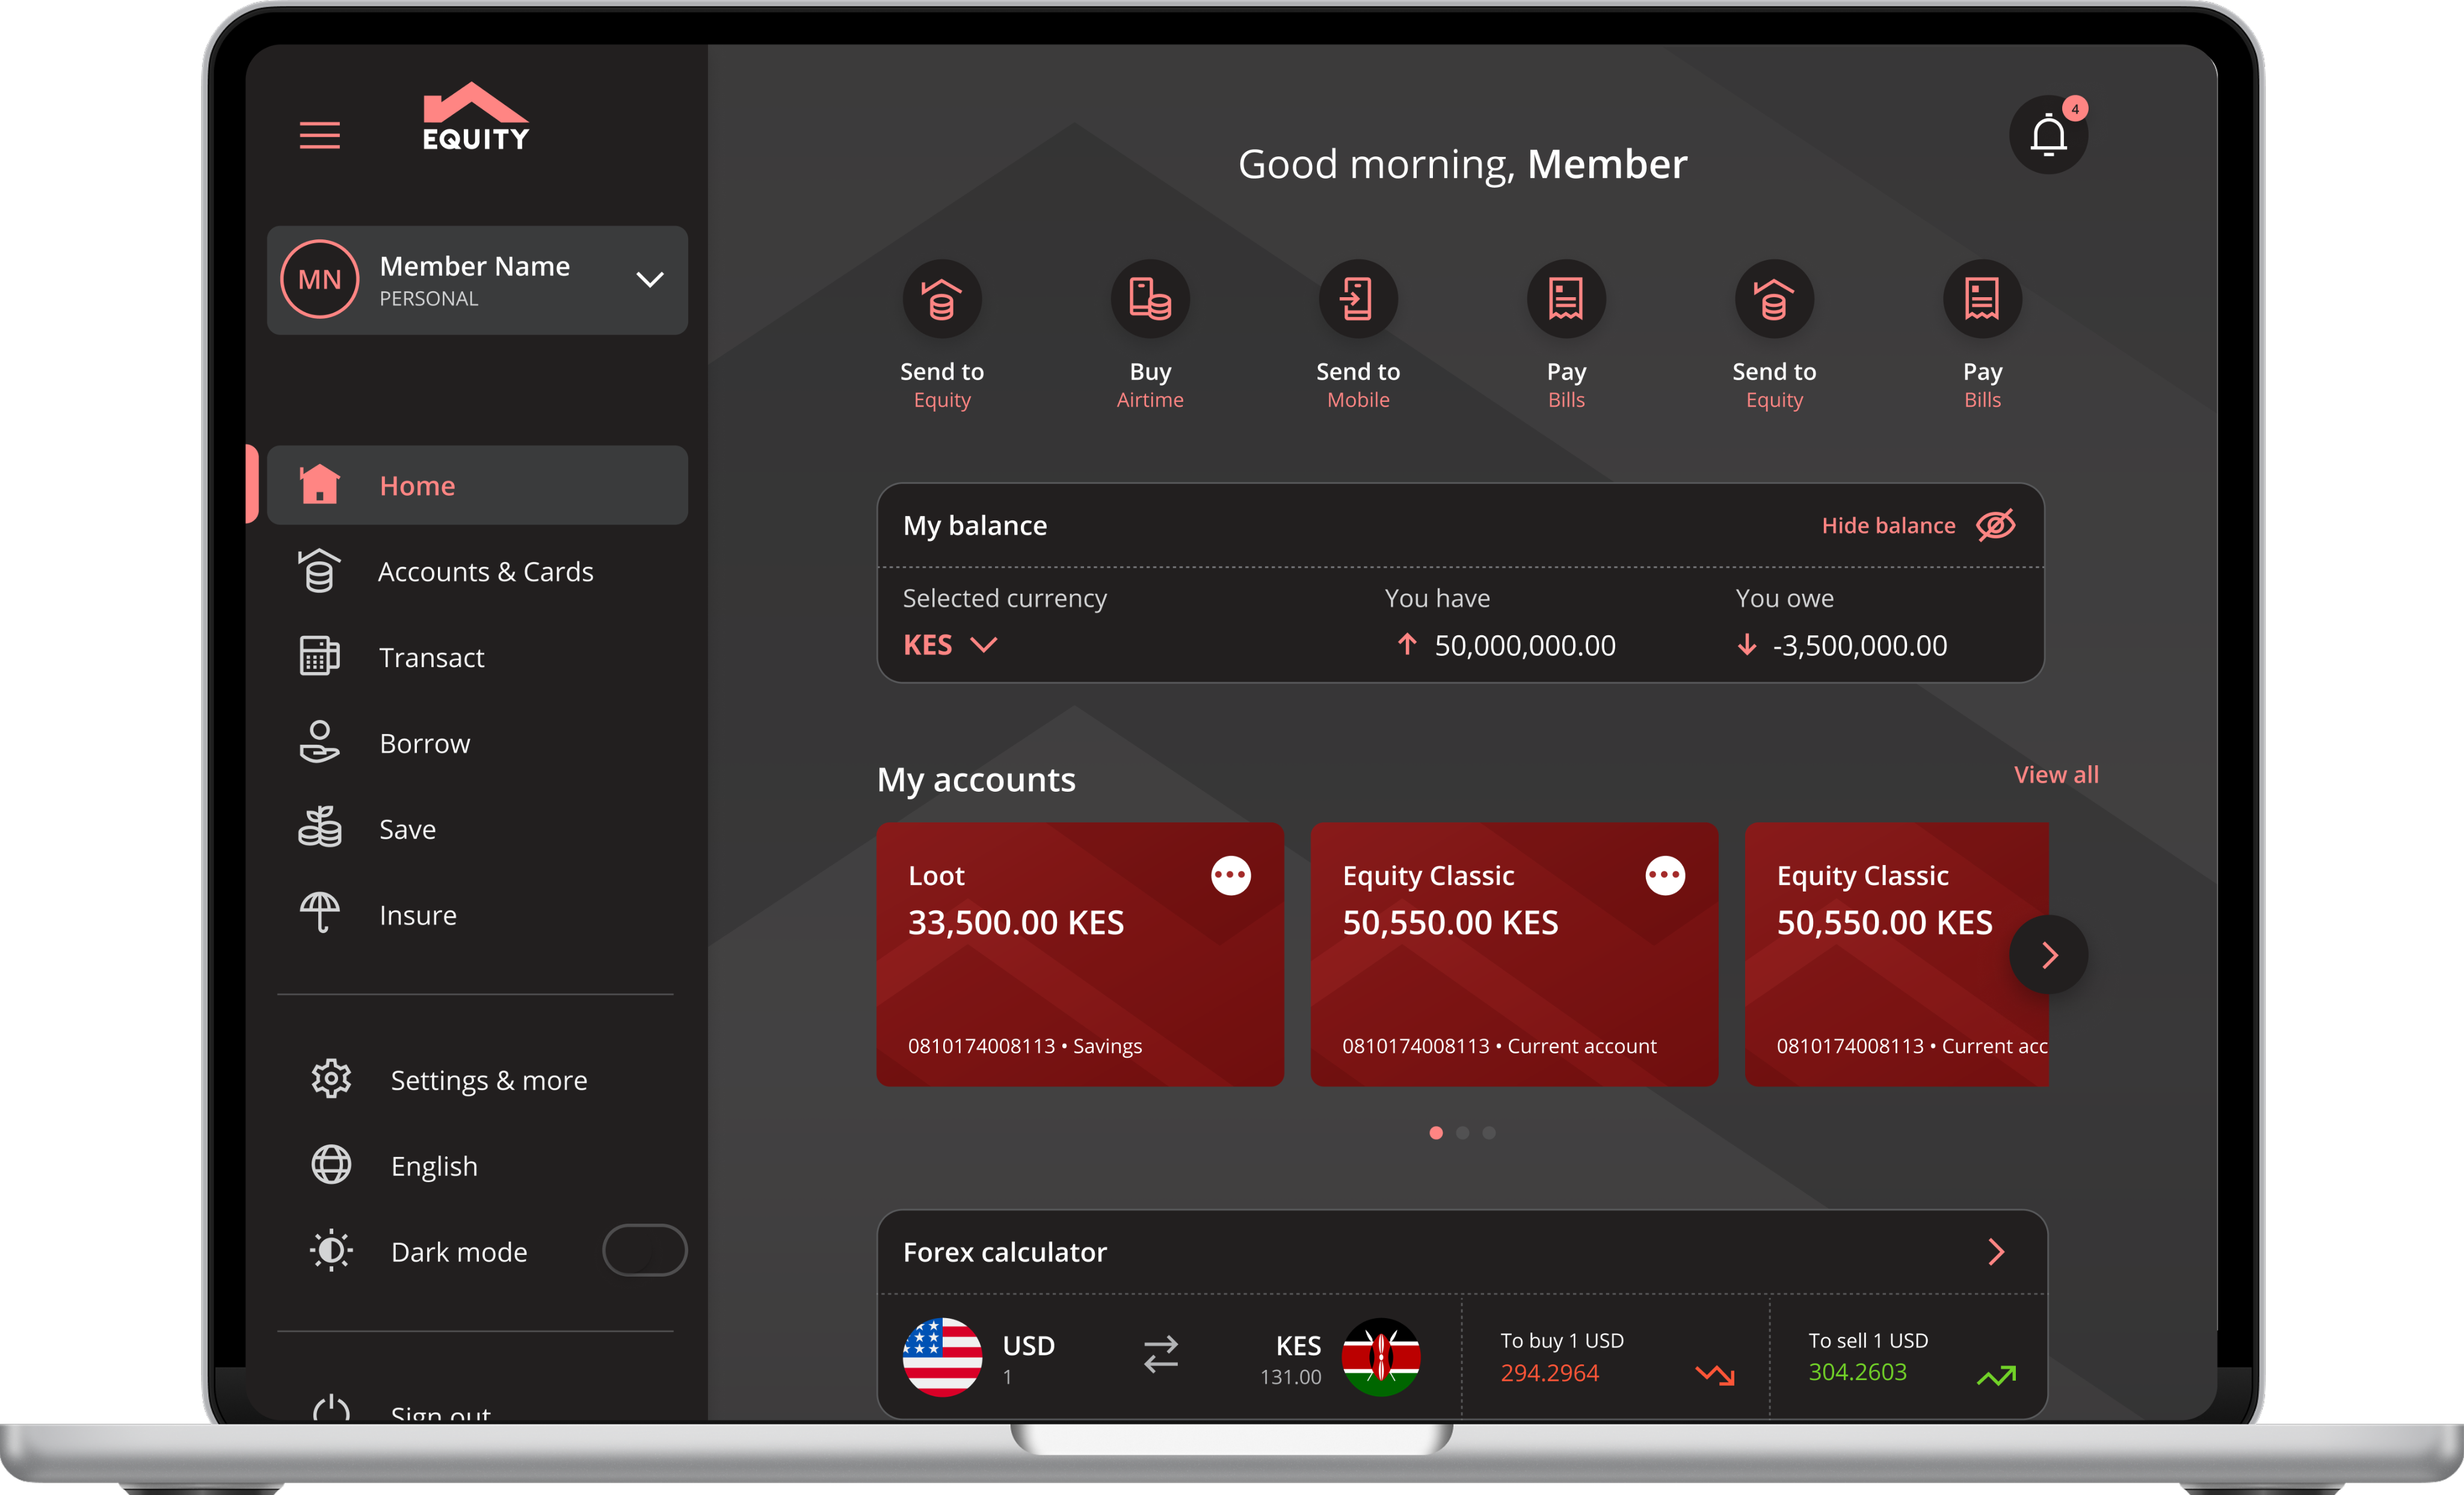Open the Borrow menu item
The height and width of the screenshot is (1495, 2464).
[424, 744]
